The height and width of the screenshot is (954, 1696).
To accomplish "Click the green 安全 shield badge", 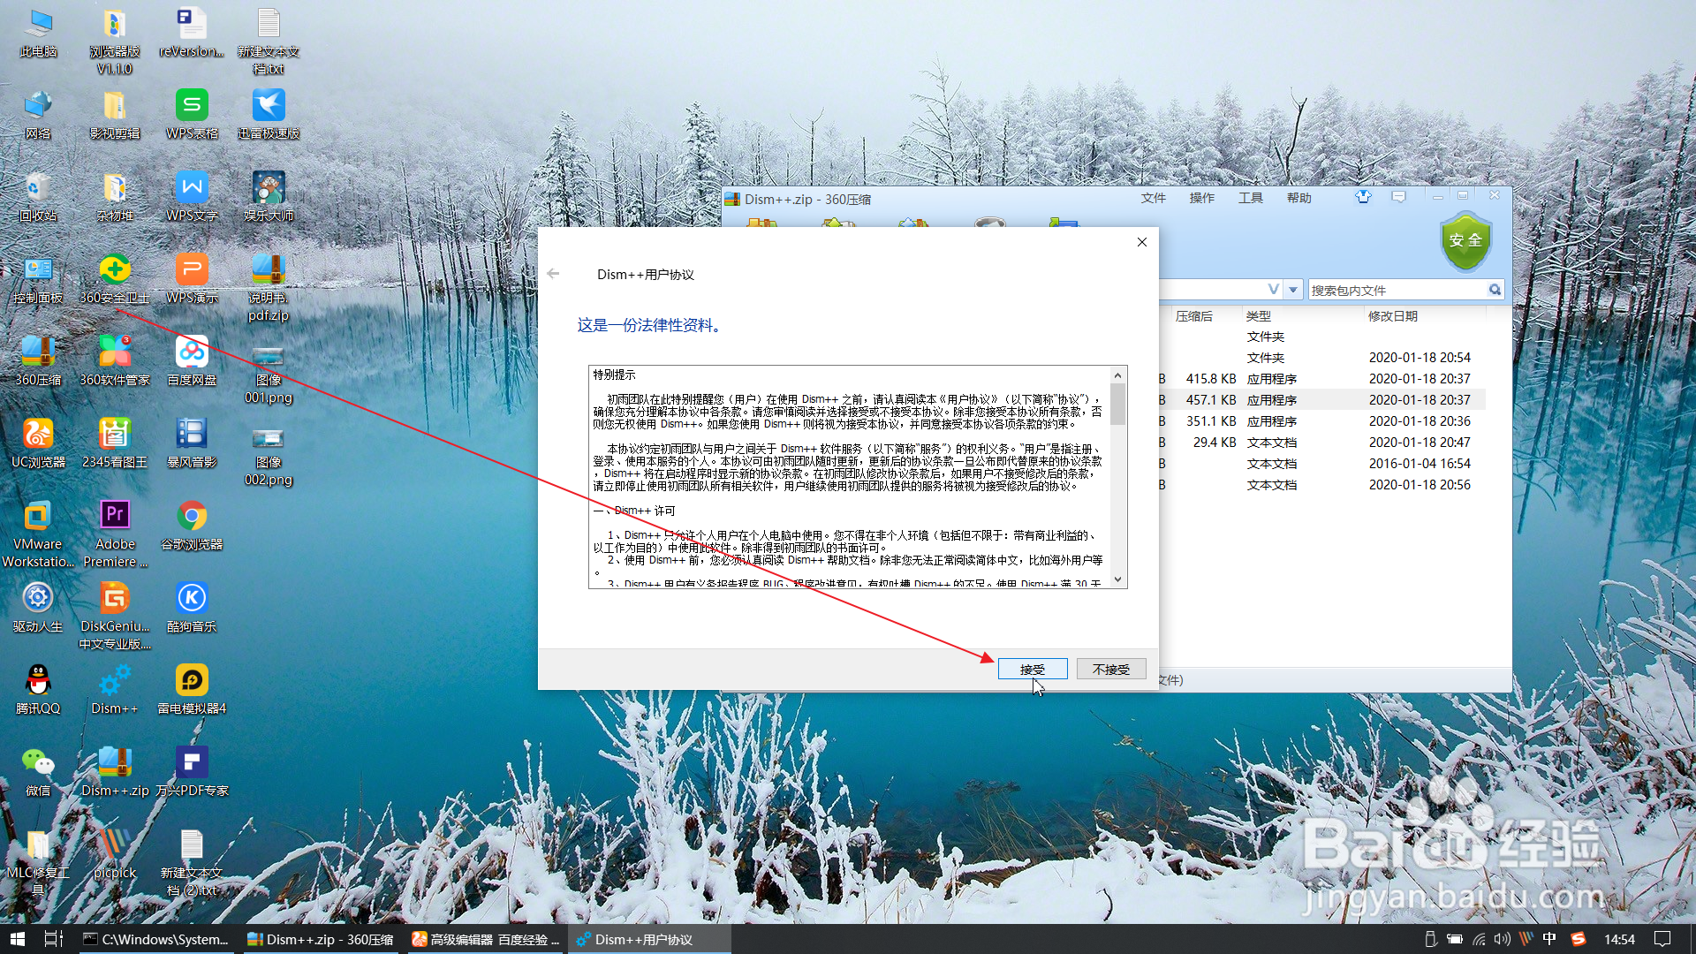I will point(1465,242).
